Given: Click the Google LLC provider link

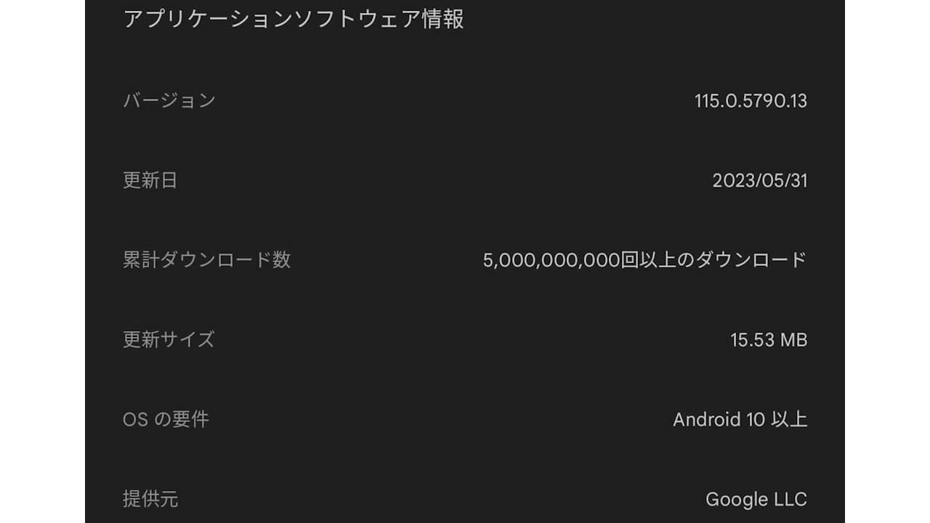Looking at the screenshot, I should [x=757, y=499].
